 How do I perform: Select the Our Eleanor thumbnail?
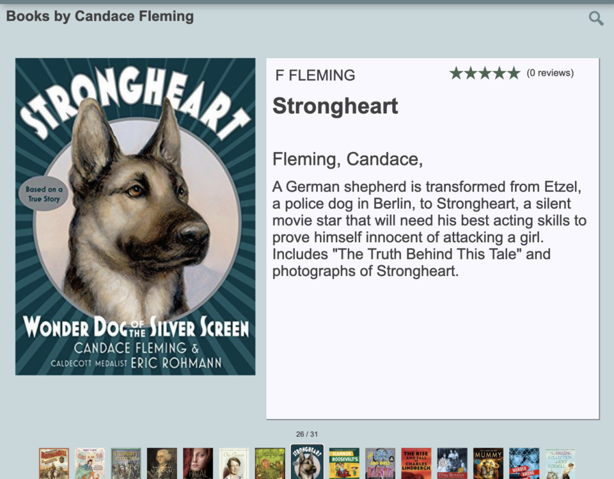click(234, 464)
